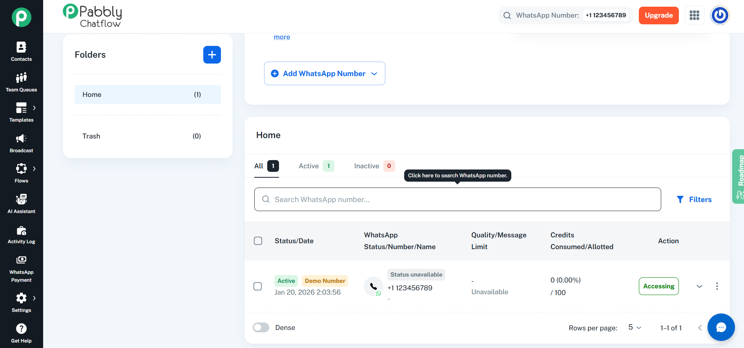Select the +1 123456789 row checkbox
Screen dimensions: 744x348
point(258,286)
